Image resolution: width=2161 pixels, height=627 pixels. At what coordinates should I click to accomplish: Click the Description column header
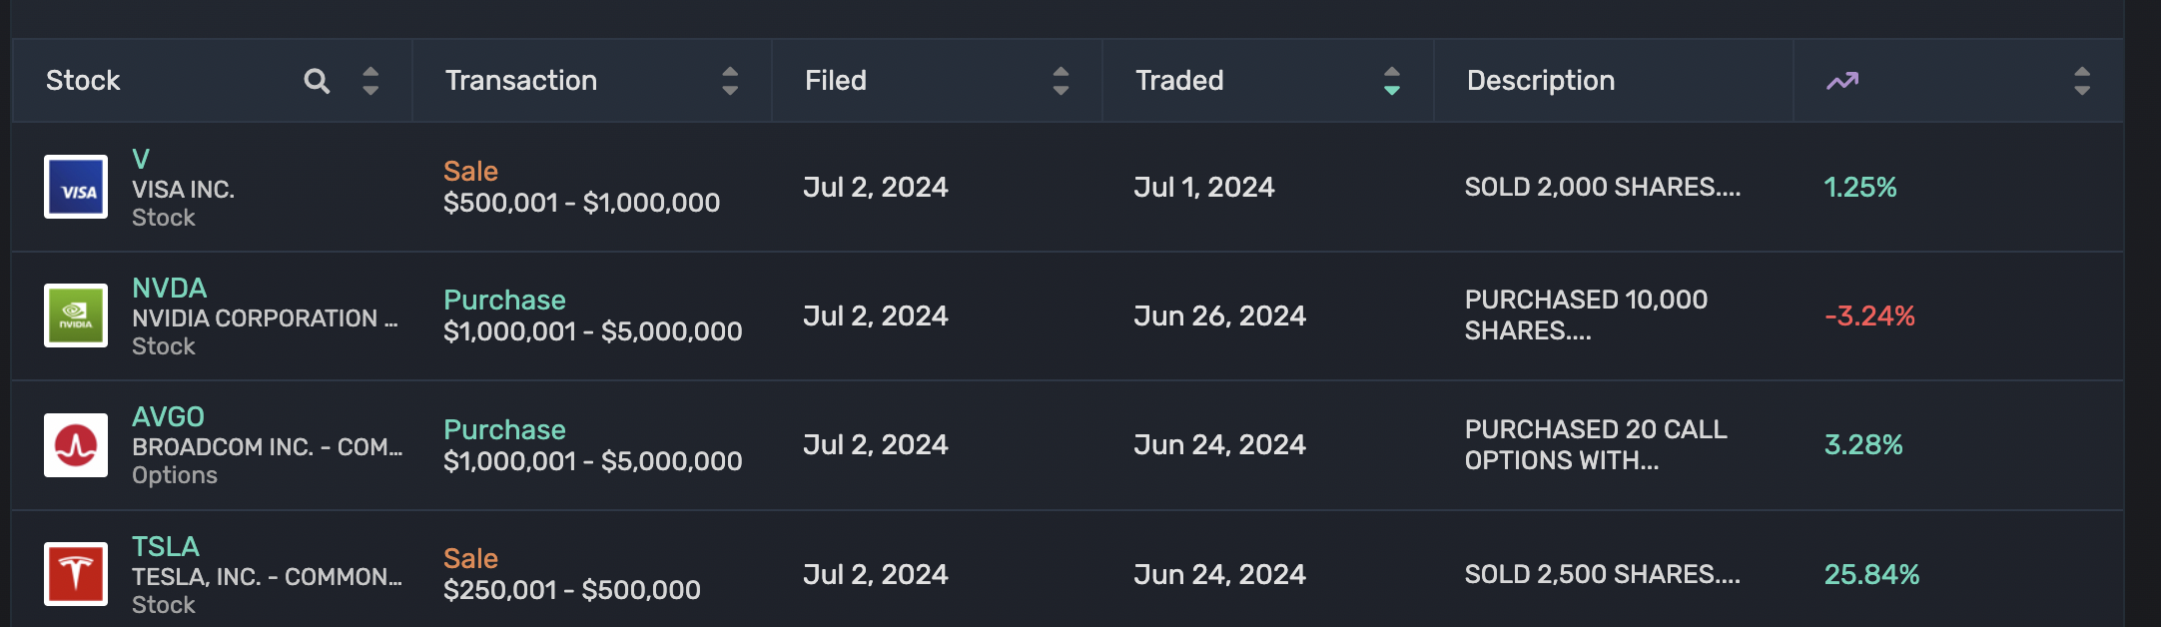click(x=1541, y=81)
